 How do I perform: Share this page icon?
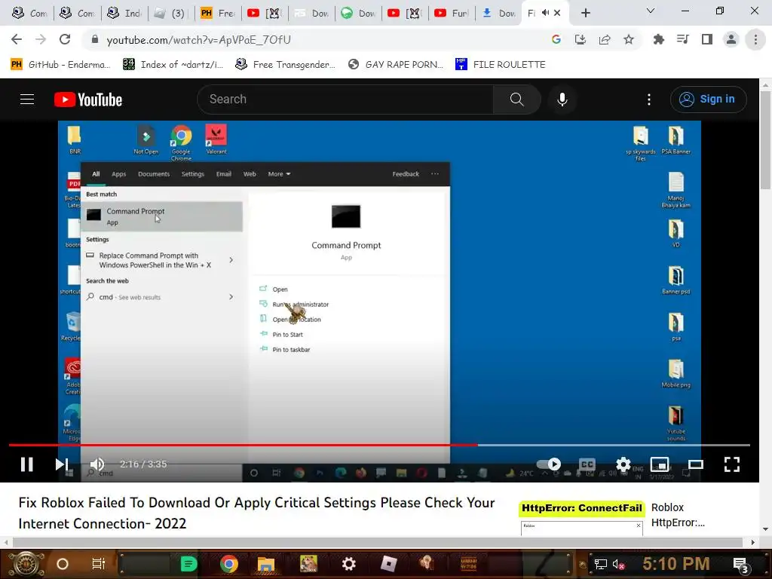pos(605,39)
